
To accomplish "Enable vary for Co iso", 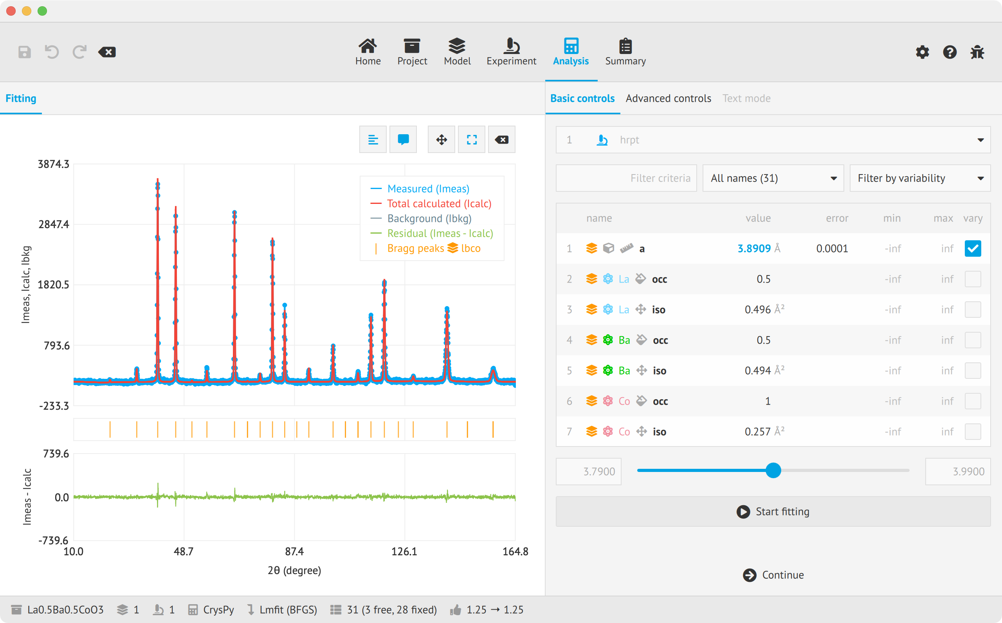I will click(972, 431).
